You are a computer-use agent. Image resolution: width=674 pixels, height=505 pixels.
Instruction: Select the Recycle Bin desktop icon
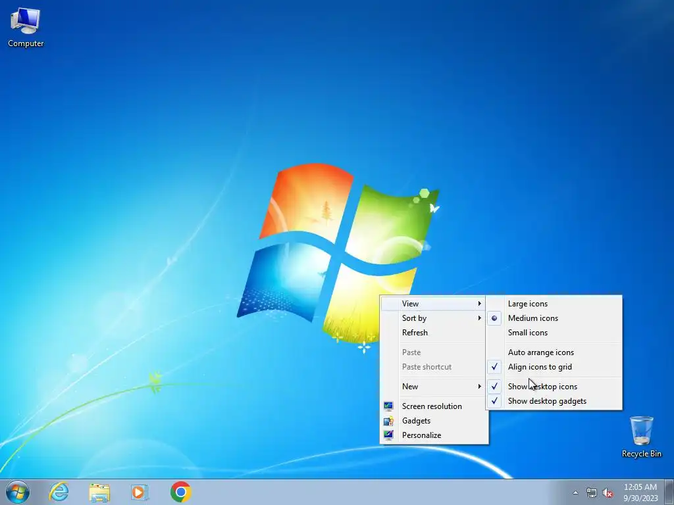(x=641, y=437)
